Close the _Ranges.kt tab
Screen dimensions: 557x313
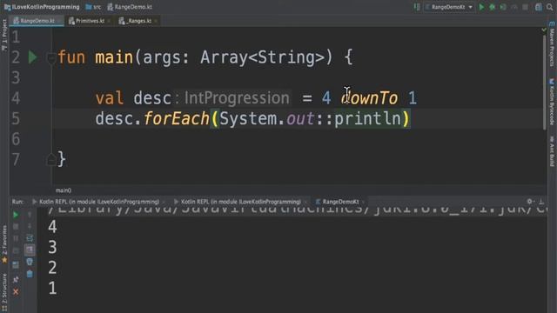pyautogui.click(x=156, y=21)
